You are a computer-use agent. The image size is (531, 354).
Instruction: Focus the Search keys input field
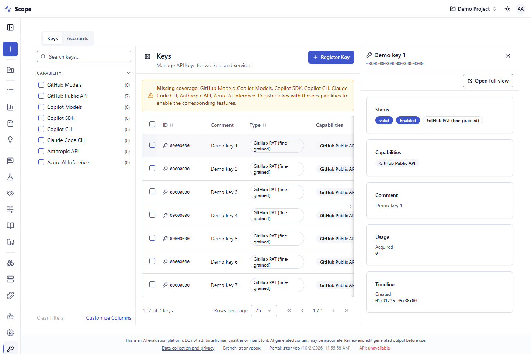coord(84,56)
